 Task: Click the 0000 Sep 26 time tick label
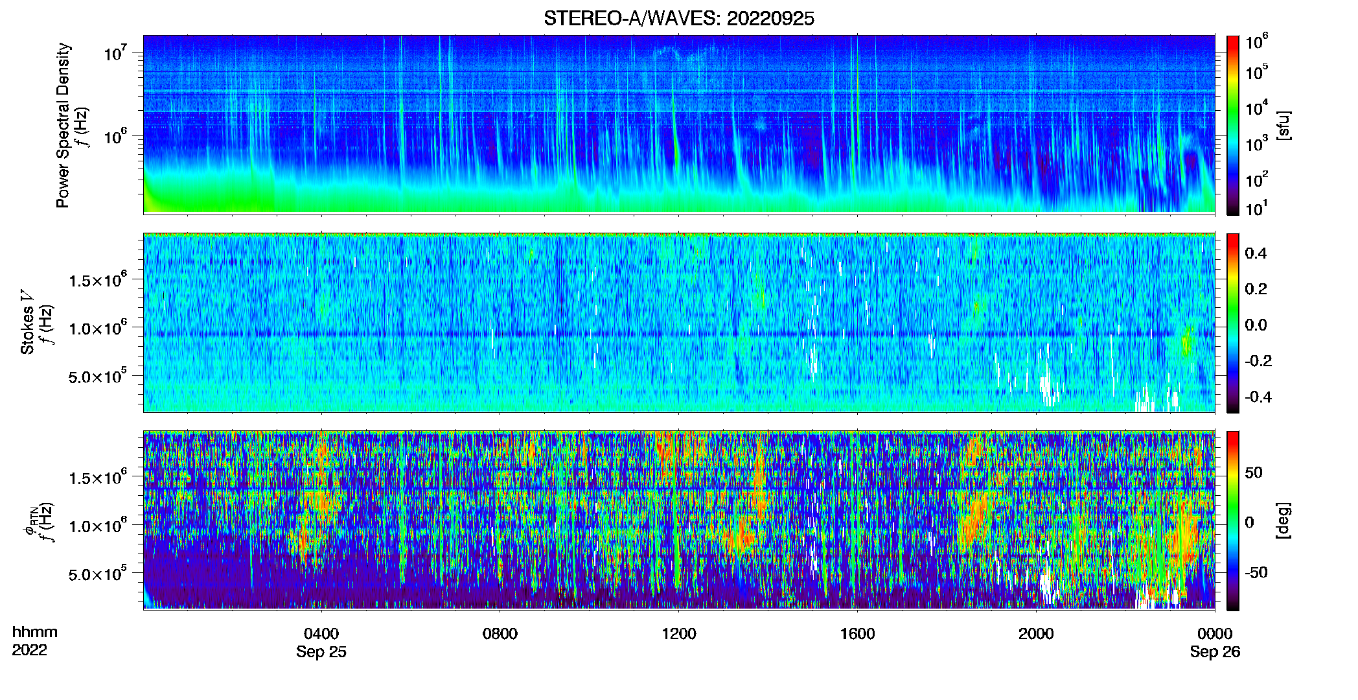1215,643
